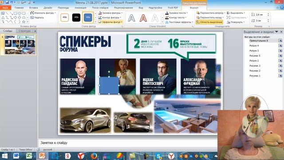Toggle visibility of Рисунок 3
284x160 pixels.
[x=280, y=66]
